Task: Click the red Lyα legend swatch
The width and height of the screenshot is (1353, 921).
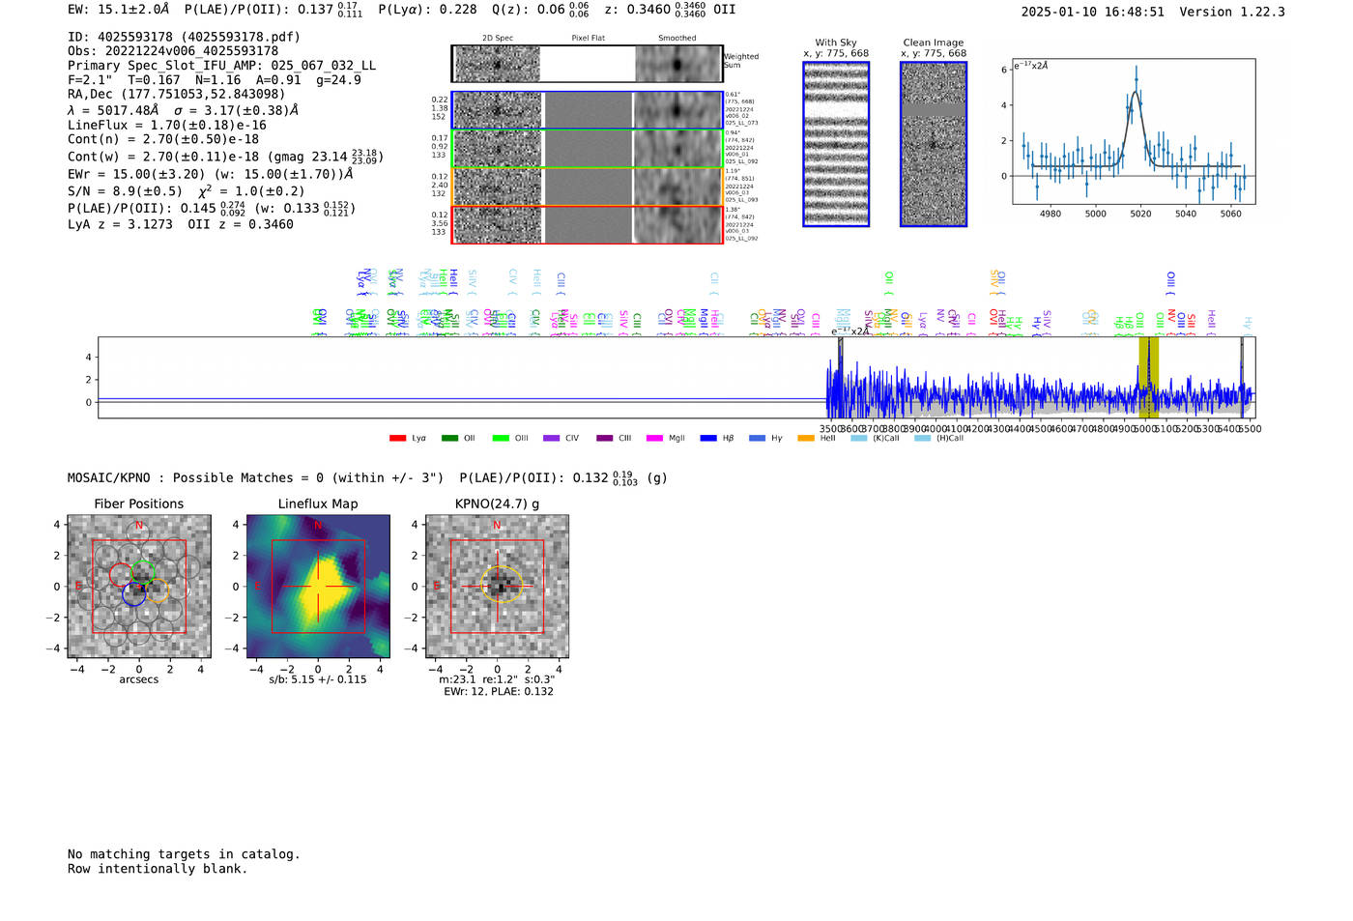Action: (397, 438)
